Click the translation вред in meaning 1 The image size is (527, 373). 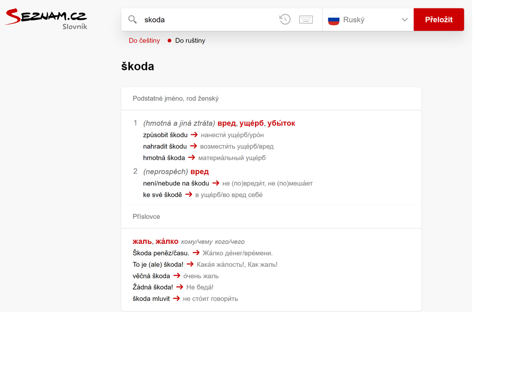[x=227, y=123]
